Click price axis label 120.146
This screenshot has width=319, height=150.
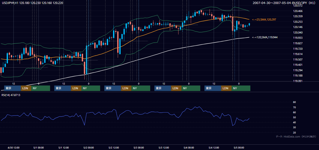[298, 27]
